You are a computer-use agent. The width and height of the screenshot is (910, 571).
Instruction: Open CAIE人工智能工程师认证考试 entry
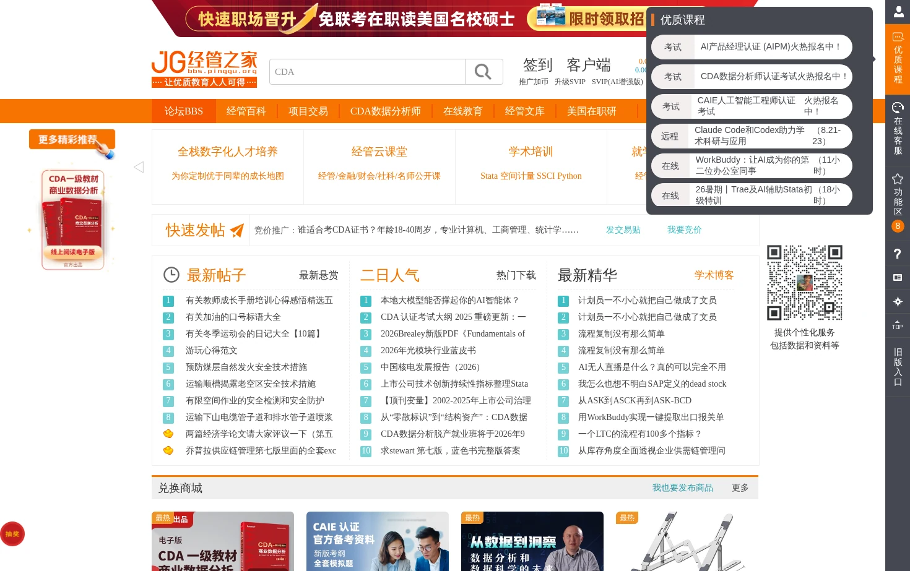752,106
